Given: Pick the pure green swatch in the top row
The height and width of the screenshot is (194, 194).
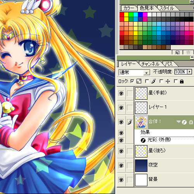Looking at the screenshot, I should click(131, 15).
